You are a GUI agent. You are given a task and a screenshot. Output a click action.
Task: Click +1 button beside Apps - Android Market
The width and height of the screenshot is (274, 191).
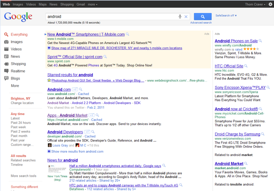point(91,115)
